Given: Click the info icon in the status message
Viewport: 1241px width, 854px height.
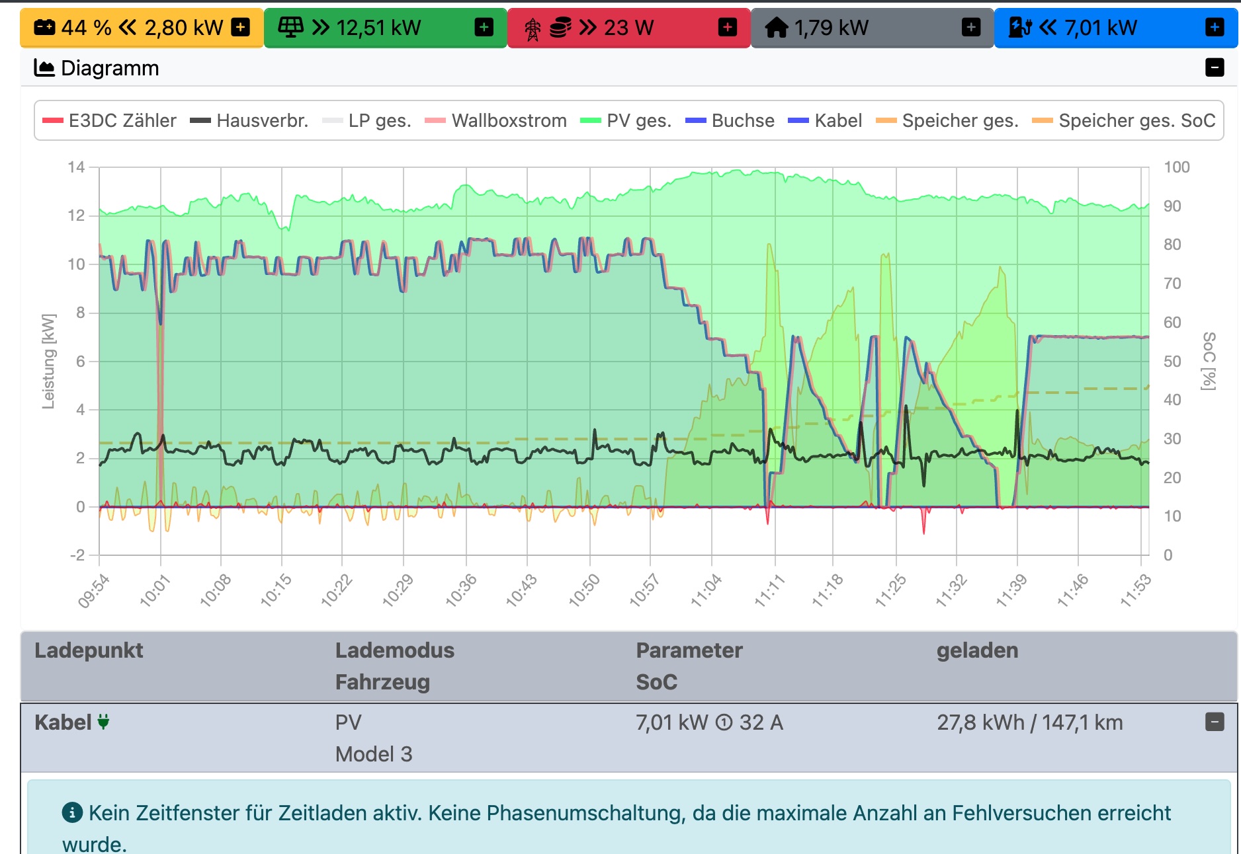Looking at the screenshot, I should 72,813.
